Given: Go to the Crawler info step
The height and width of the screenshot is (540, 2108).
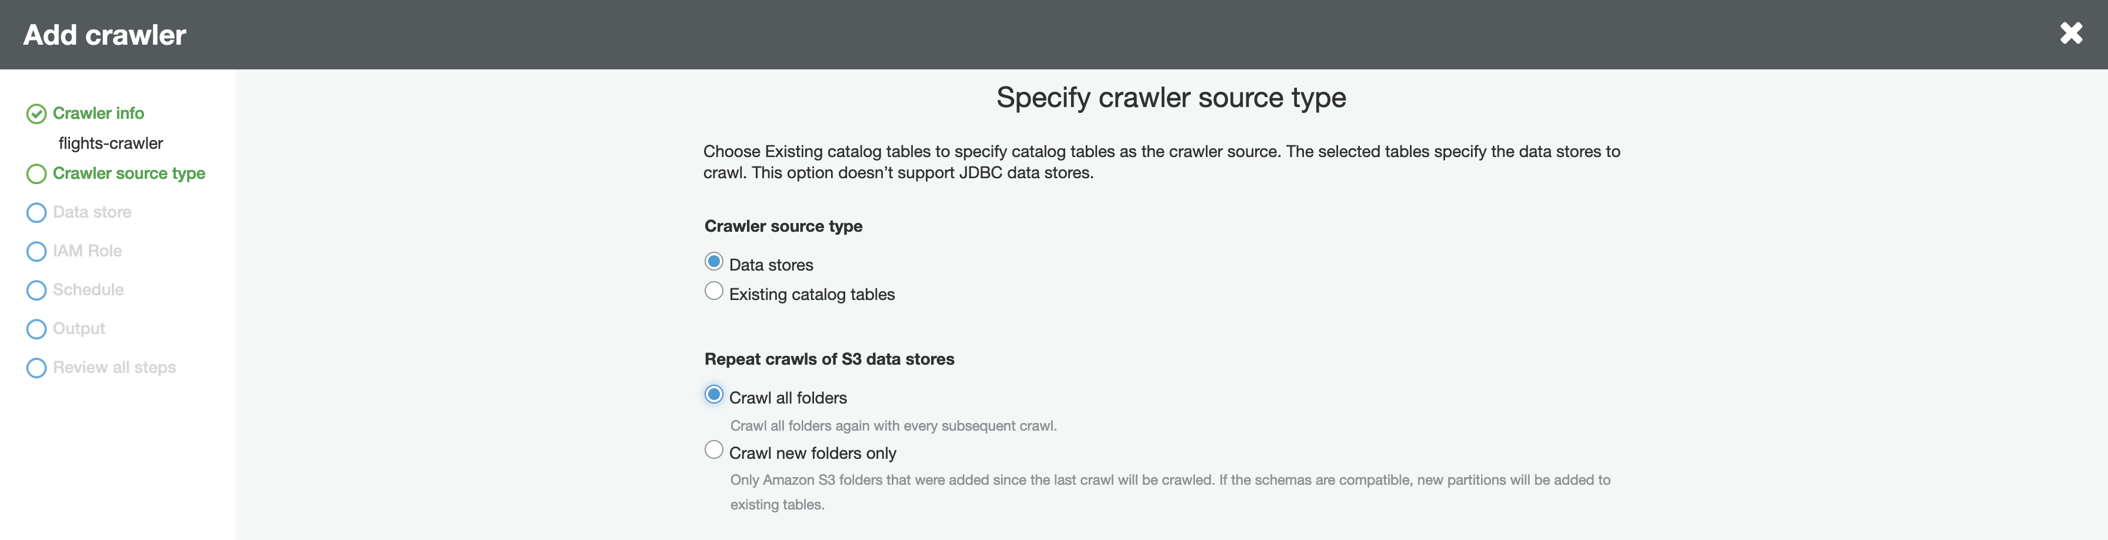Looking at the screenshot, I should pyautogui.click(x=98, y=113).
